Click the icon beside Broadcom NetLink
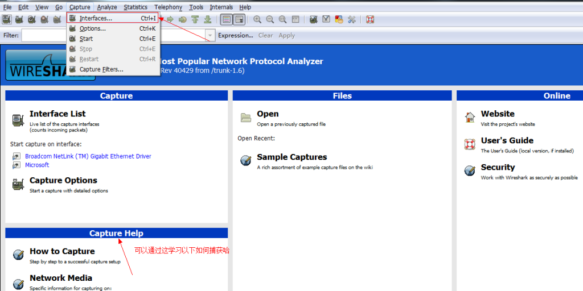 tap(17, 156)
